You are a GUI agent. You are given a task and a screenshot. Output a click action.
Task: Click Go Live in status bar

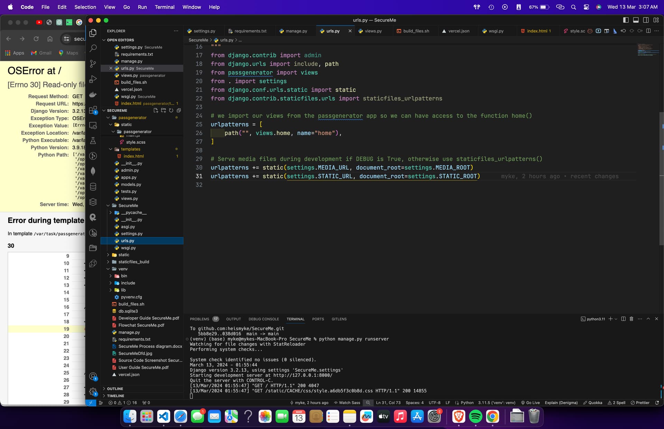(x=531, y=403)
